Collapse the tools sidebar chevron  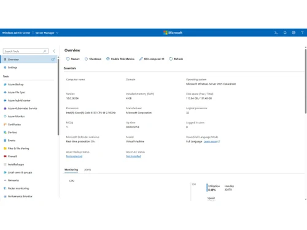(x=54, y=51)
